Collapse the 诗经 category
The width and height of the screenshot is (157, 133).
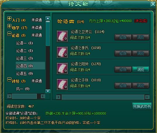tap(9, 79)
